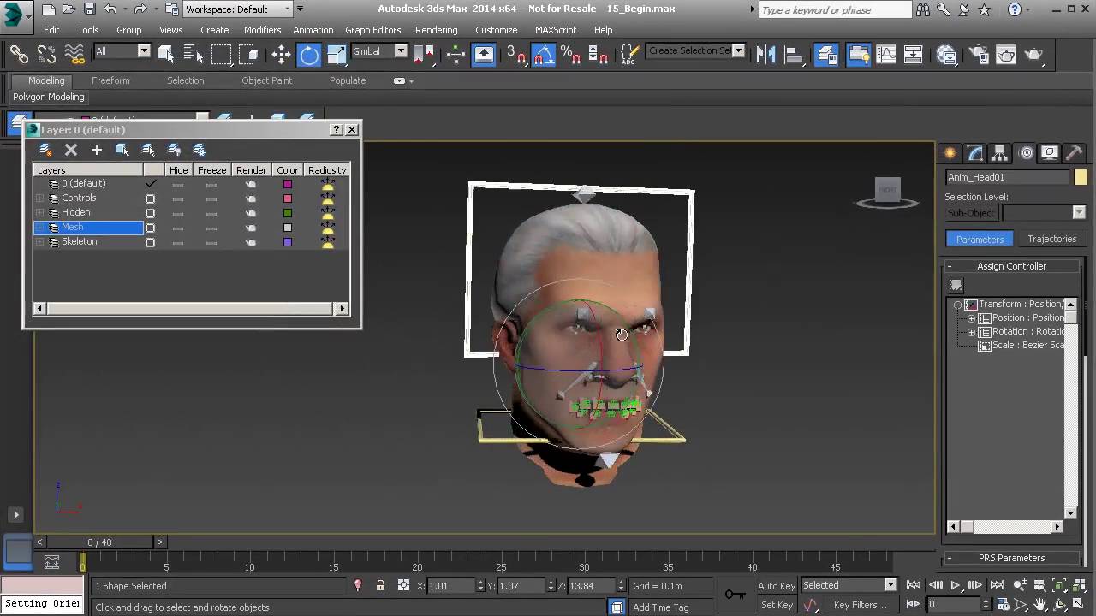Viewport: 1096px width, 616px height.
Task: Toggle selection lock in status bar
Action: click(380, 586)
